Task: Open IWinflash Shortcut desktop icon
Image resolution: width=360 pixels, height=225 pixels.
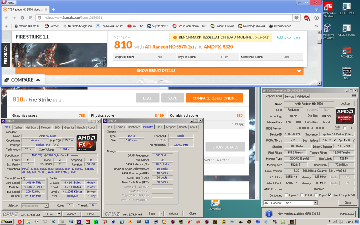Action: point(328,10)
